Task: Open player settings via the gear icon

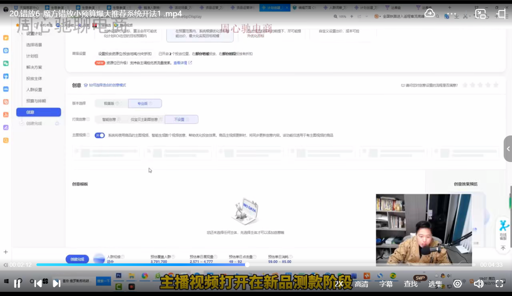Action: (457, 283)
